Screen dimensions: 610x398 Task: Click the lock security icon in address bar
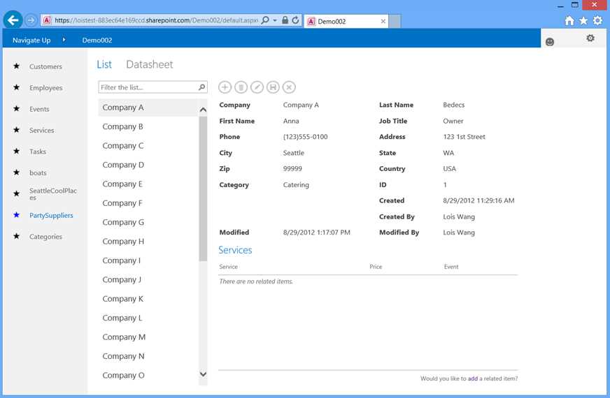pyautogui.click(x=285, y=20)
